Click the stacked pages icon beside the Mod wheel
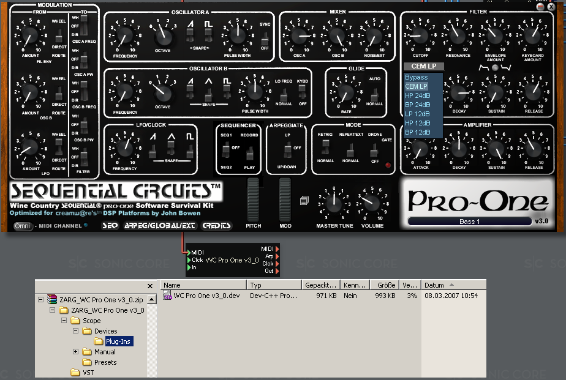 coord(304,201)
